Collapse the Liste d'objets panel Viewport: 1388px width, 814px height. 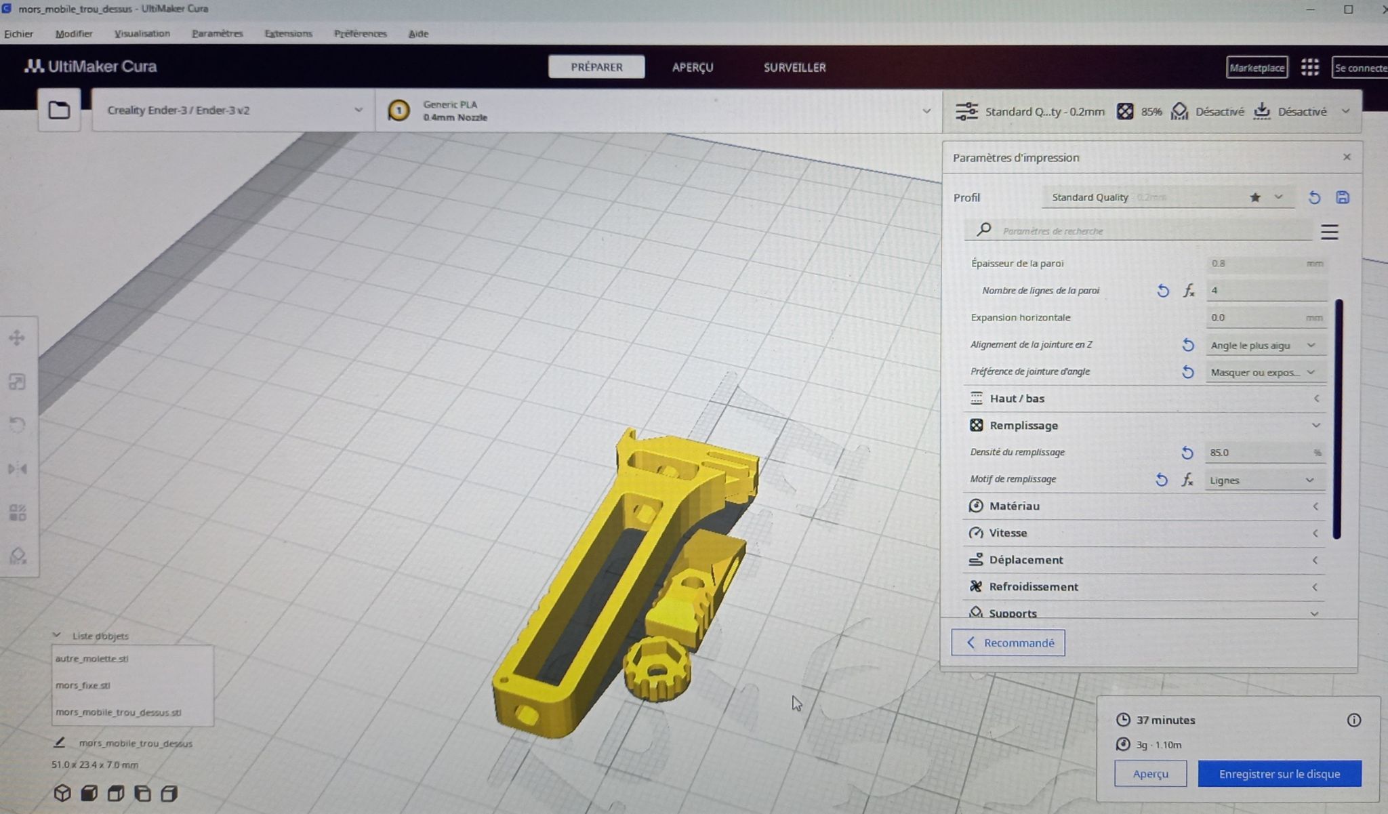pos(57,636)
